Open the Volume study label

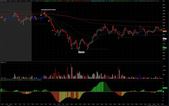[2, 62]
